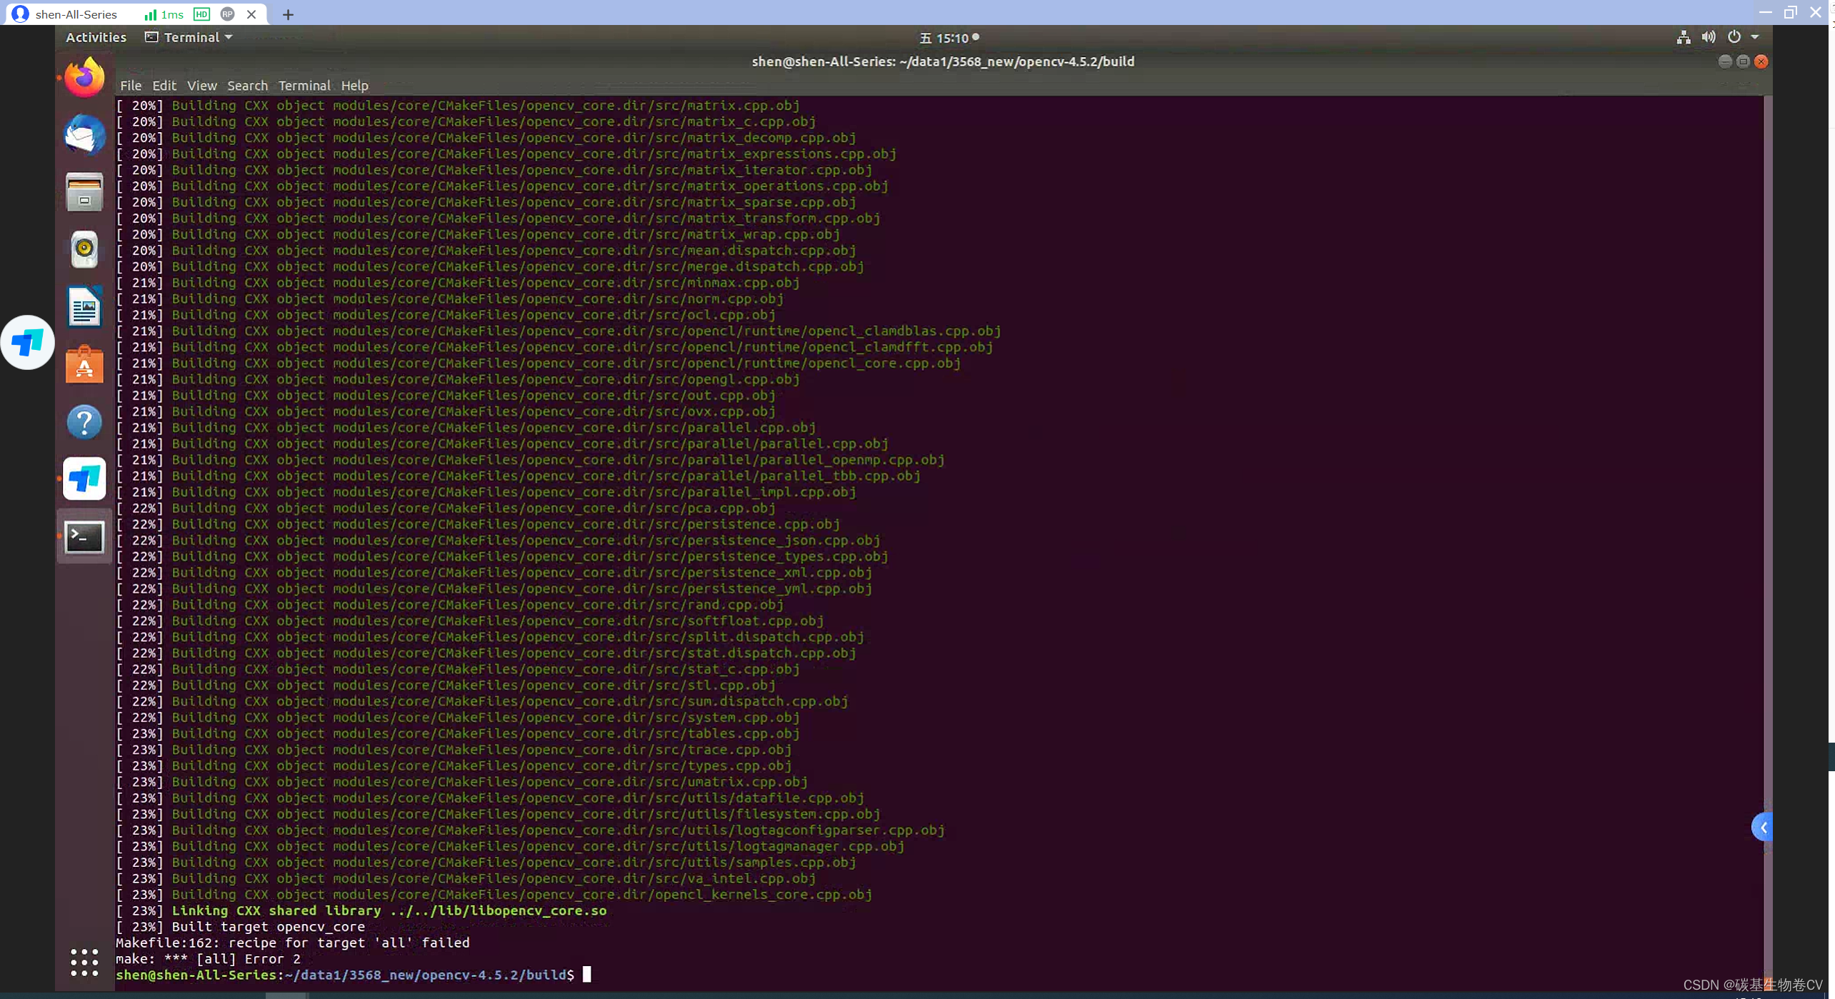This screenshot has width=1835, height=999.
Task: Open the File menu
Action: 131,85
